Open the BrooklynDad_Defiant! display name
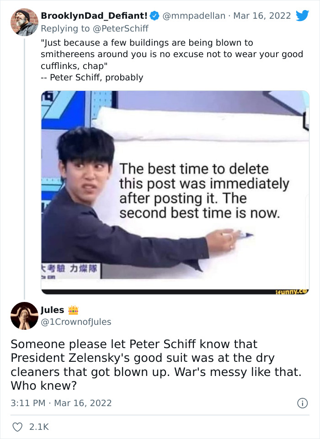This screenshot has height=439, width=320. pos(94,16)
